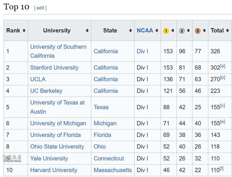Sort by University column sort arrows
Screen dimensions: 232x177
tap(87, 30)
